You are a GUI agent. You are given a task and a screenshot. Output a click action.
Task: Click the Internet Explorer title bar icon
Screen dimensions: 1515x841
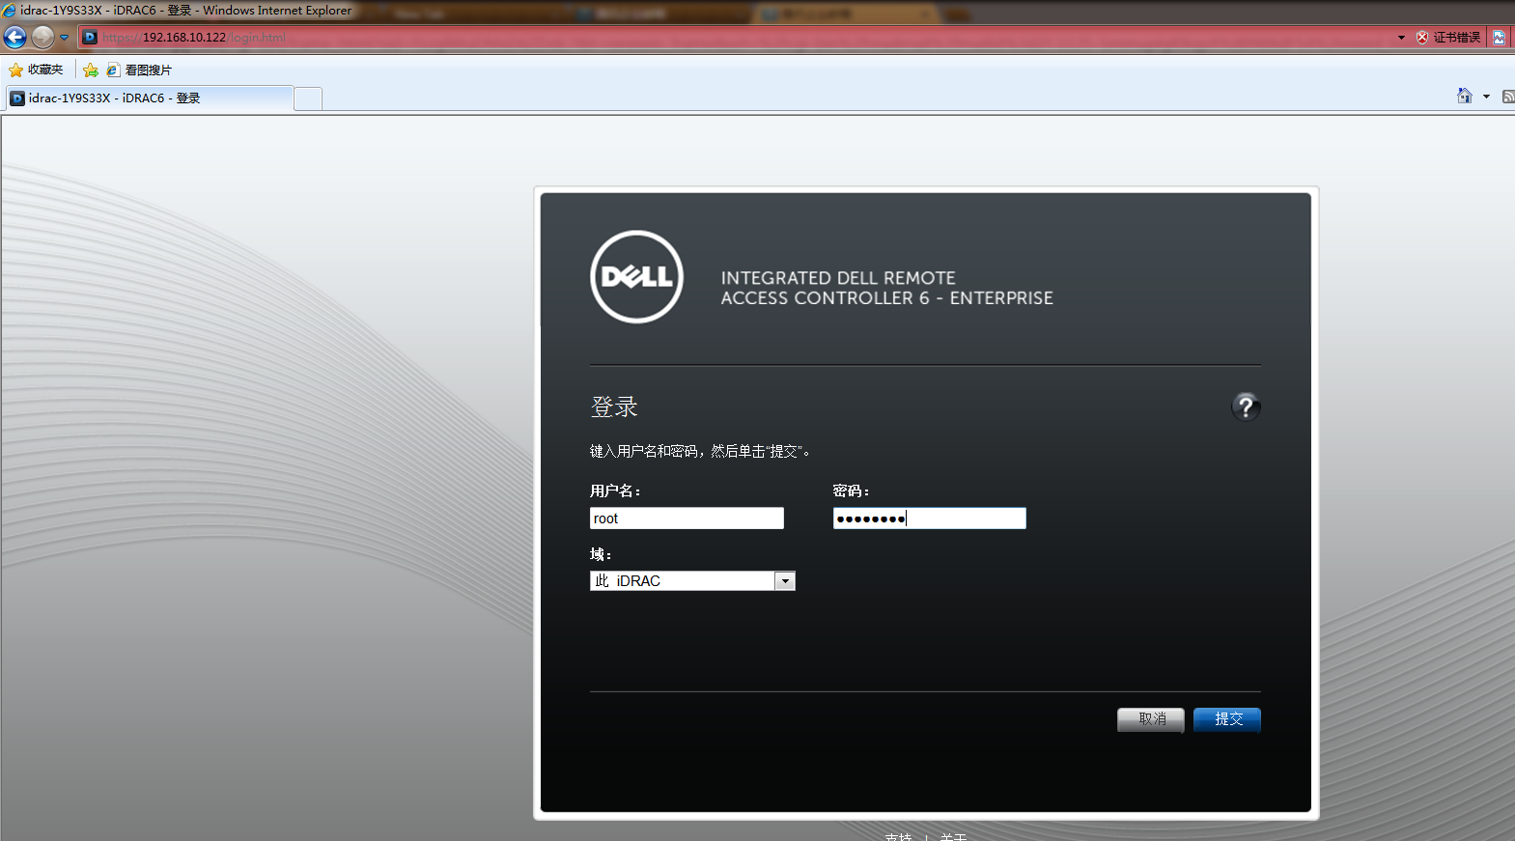(x=9, y=11)
